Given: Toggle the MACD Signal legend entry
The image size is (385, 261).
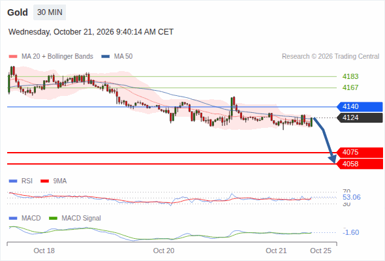Looking at the screenshot, I should (x=75, y=219).
